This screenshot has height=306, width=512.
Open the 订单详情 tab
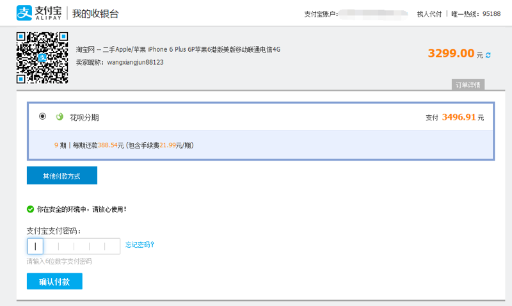coord(468,85)
